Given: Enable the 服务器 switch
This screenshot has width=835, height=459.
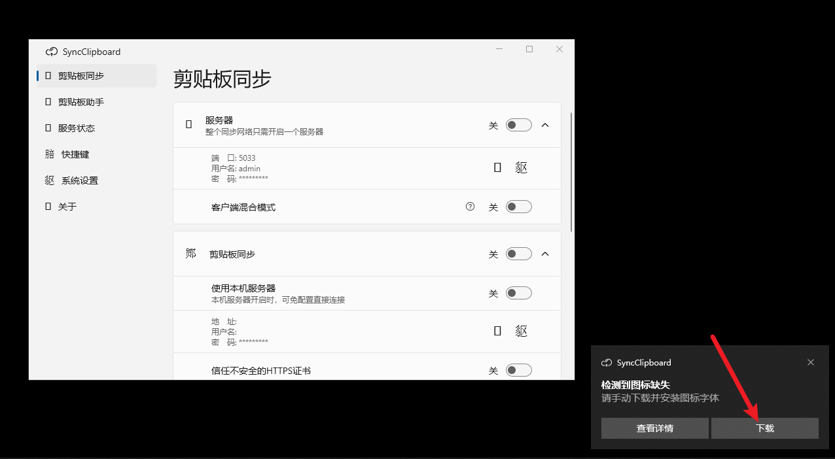Looking at the screenshot, I should pos(518,124).
